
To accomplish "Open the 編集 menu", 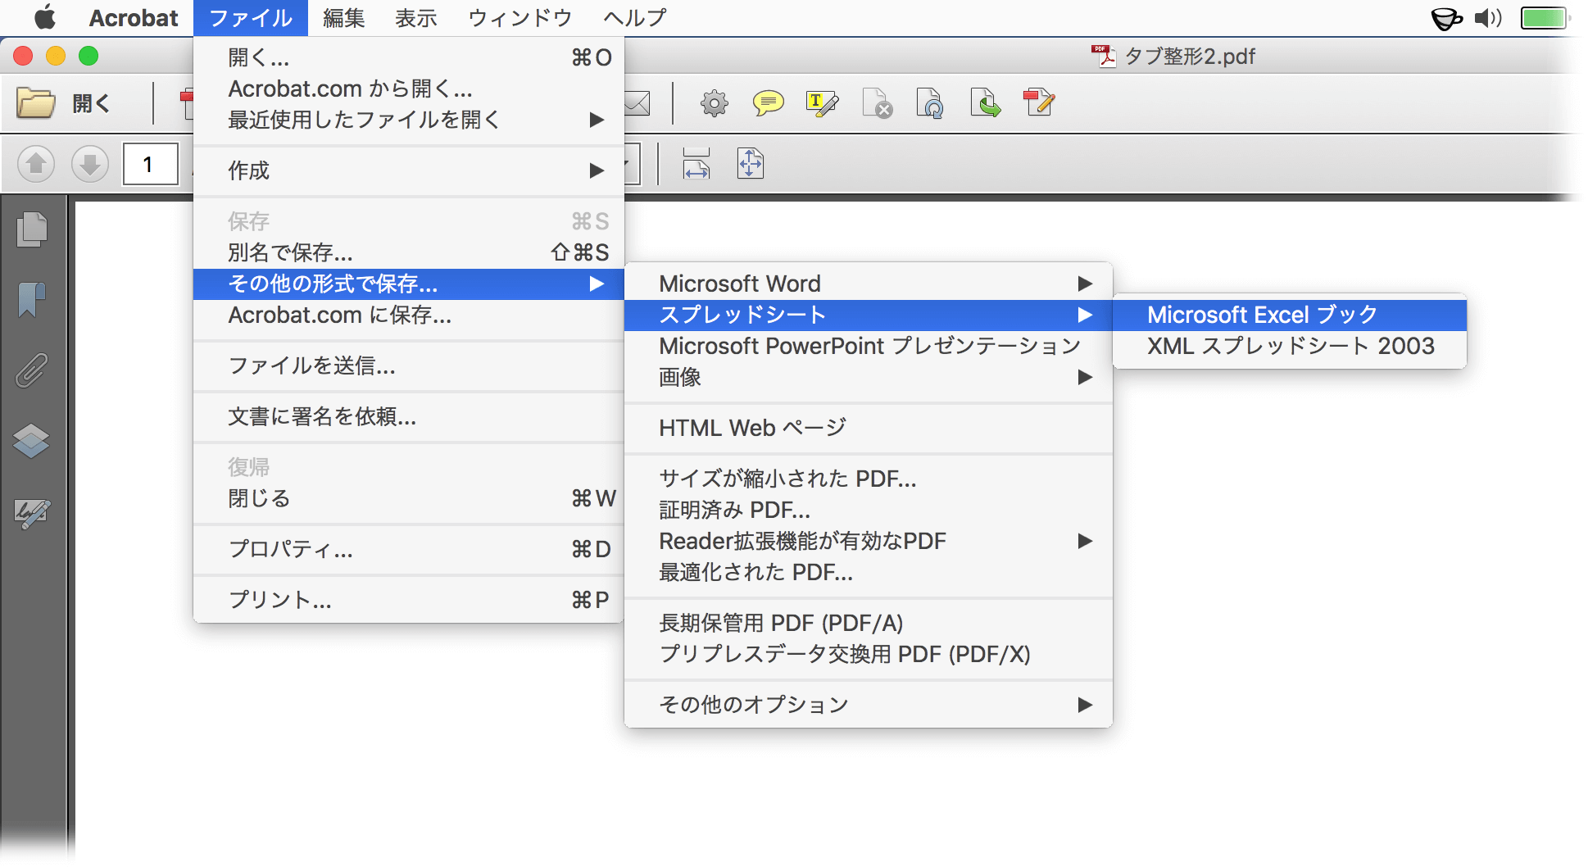I will pyautogui.click(x=343, y=18).
